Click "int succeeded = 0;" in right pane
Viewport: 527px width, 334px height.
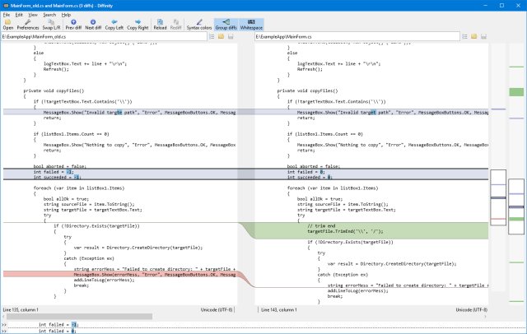click(x=310, y=177)
